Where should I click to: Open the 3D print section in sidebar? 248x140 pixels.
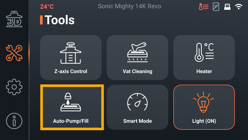14,19
